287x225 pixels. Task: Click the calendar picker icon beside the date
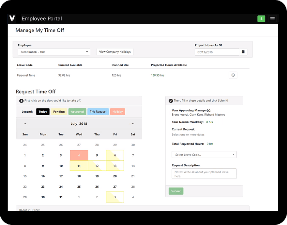243,51
